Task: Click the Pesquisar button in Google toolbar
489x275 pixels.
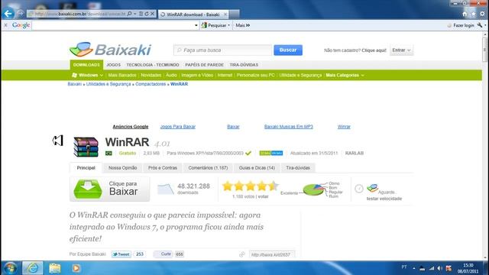Action: click(214, 25)
